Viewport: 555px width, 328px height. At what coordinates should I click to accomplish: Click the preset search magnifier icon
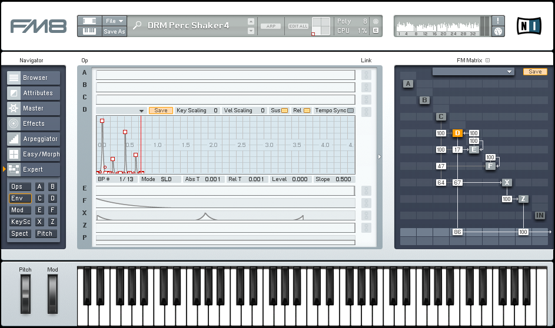tap(137, 25)
